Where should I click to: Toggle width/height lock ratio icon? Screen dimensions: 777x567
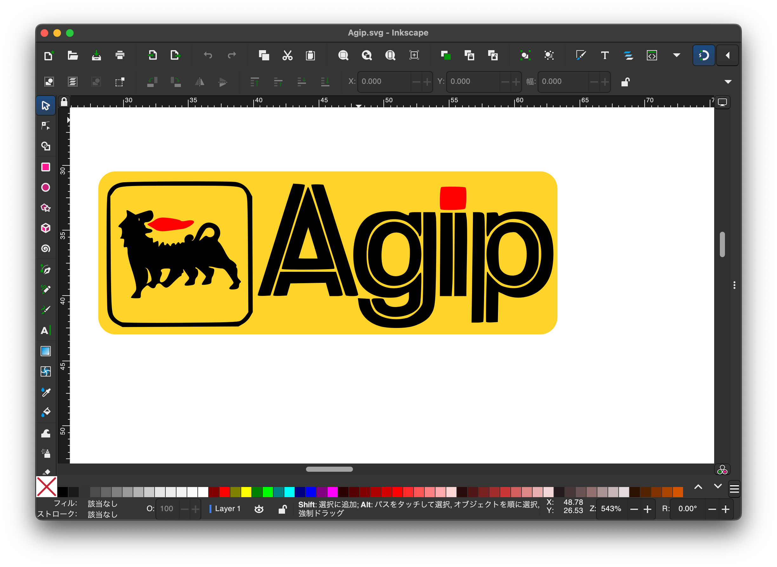click(625, 82)
